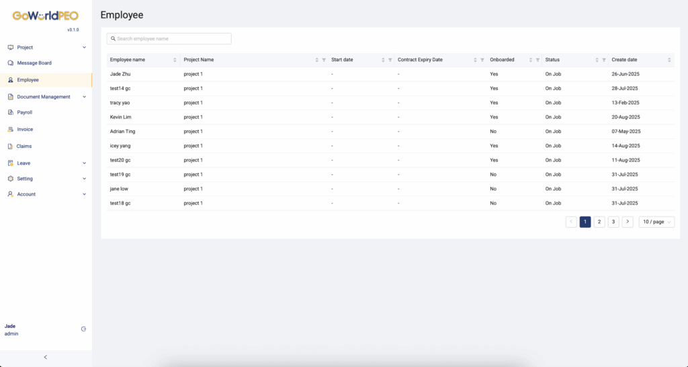Go to page 2 of employee list

599,222
